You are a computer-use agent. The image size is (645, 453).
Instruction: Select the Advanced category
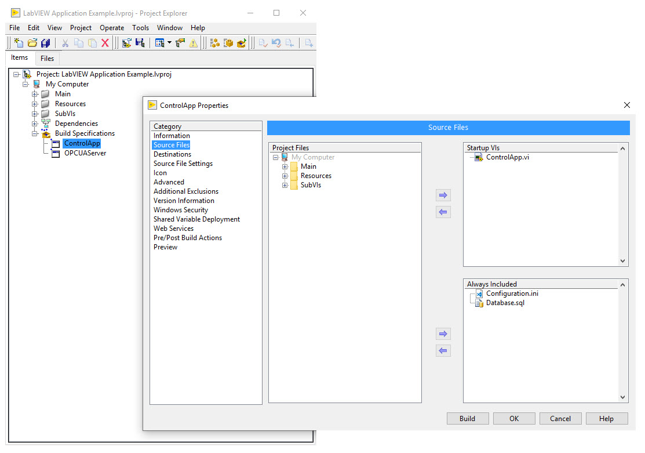tap(169, 182)
